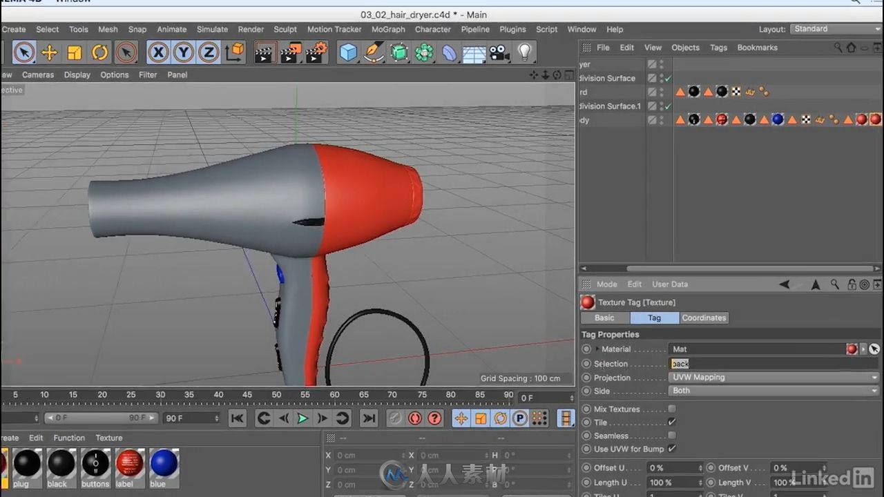
Task: Select the Live Selection arrow tool
Action: [23, 52]
